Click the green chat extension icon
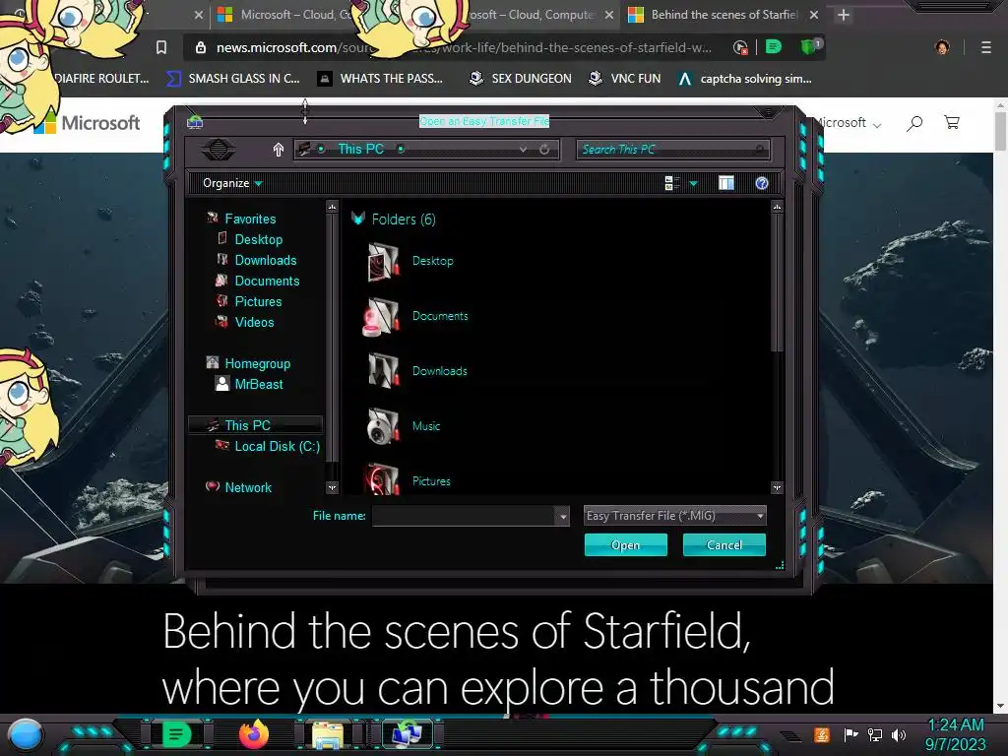Screen dimensions: 1008x756 click(774, 46)
